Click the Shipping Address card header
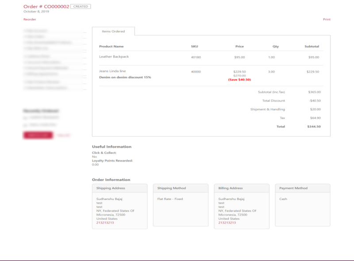354x261 pixels. coord(119,188)
